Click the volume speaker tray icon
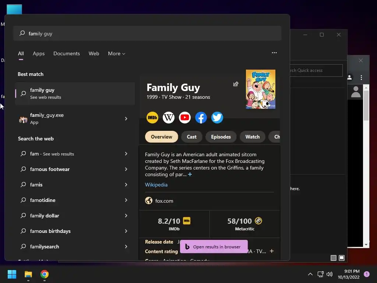 pyautogui.click(x=330, y=274)
